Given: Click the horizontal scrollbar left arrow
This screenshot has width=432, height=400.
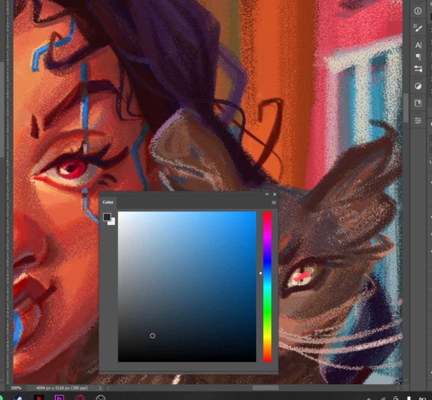Looking at the screenshot, I should [108, 388].
